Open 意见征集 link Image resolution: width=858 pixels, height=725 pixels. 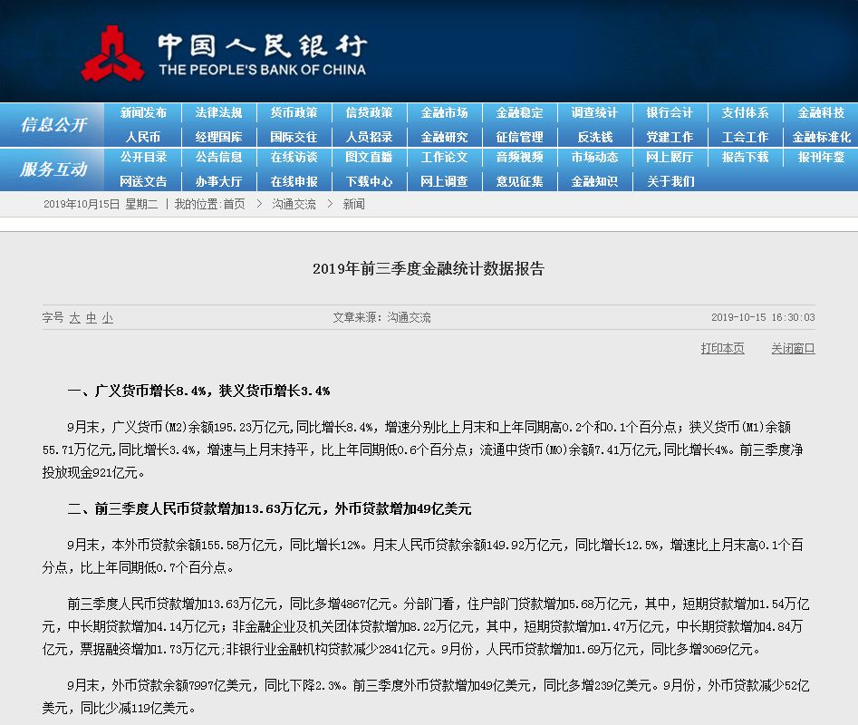[519, 181]
